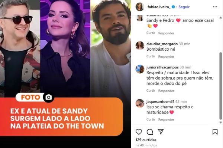This screenshot has width=223, height=148.
Task: Open jaquesantosm31's profile avatar
Action: pyautogui.click(x=140, y=103)
